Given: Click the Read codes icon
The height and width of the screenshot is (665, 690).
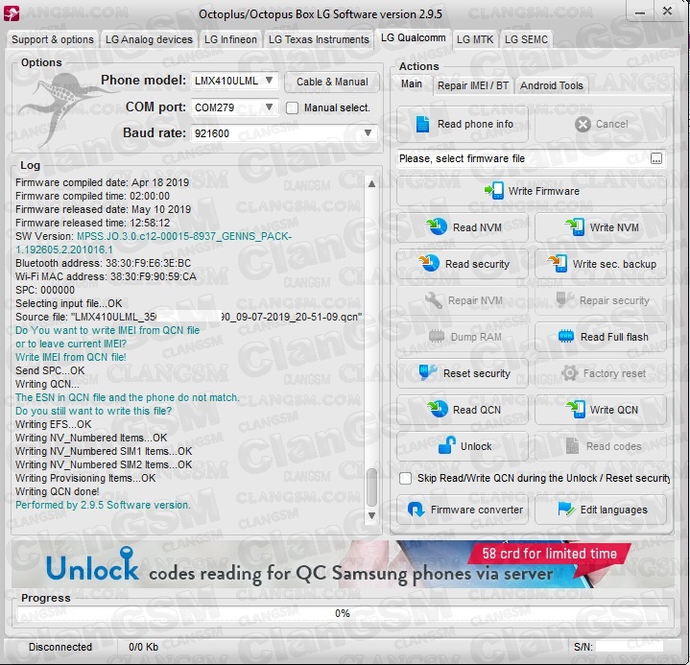Looking at the screenshot, I should tap(572, 445).
